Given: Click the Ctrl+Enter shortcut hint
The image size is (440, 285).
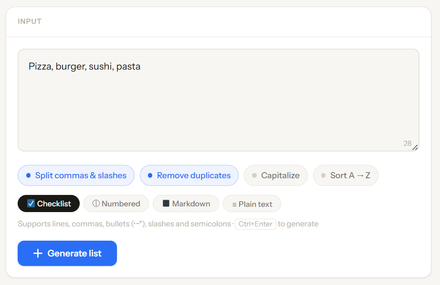Looking at the screenshot, I should point(255,224).
